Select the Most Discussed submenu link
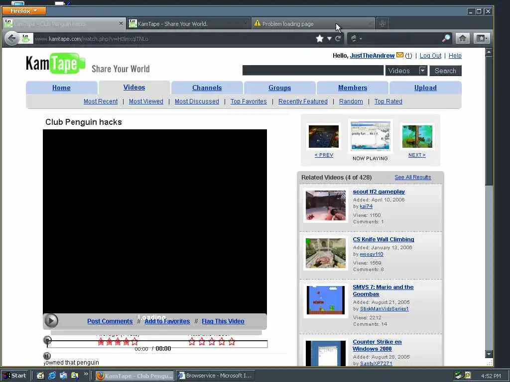The image size is (510, 382). click(x=197, y=101)
